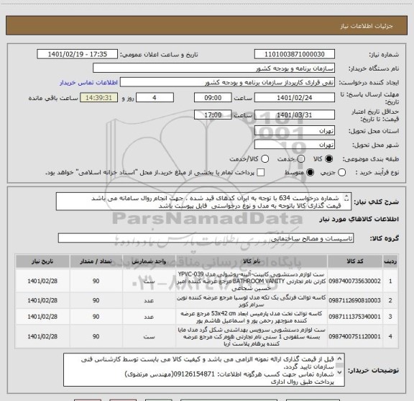Click the need date 1401/02/28 in row 1

(x=42, y=281)
